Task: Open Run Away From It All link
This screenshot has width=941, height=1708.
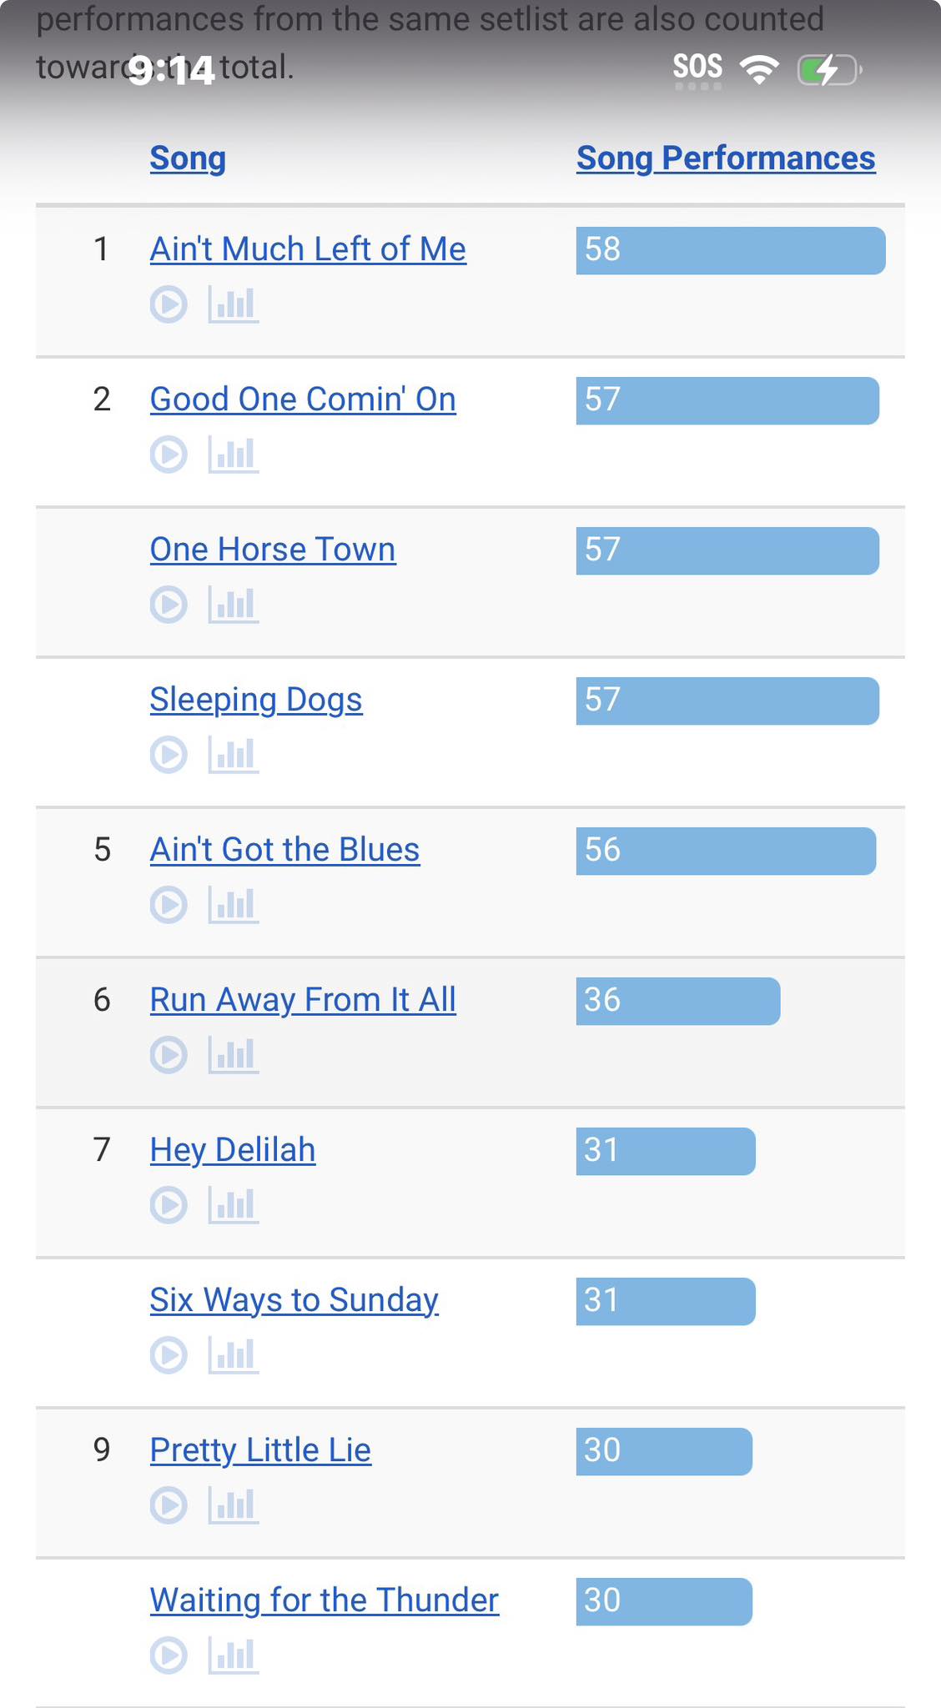Action: tap(303, 1000)
